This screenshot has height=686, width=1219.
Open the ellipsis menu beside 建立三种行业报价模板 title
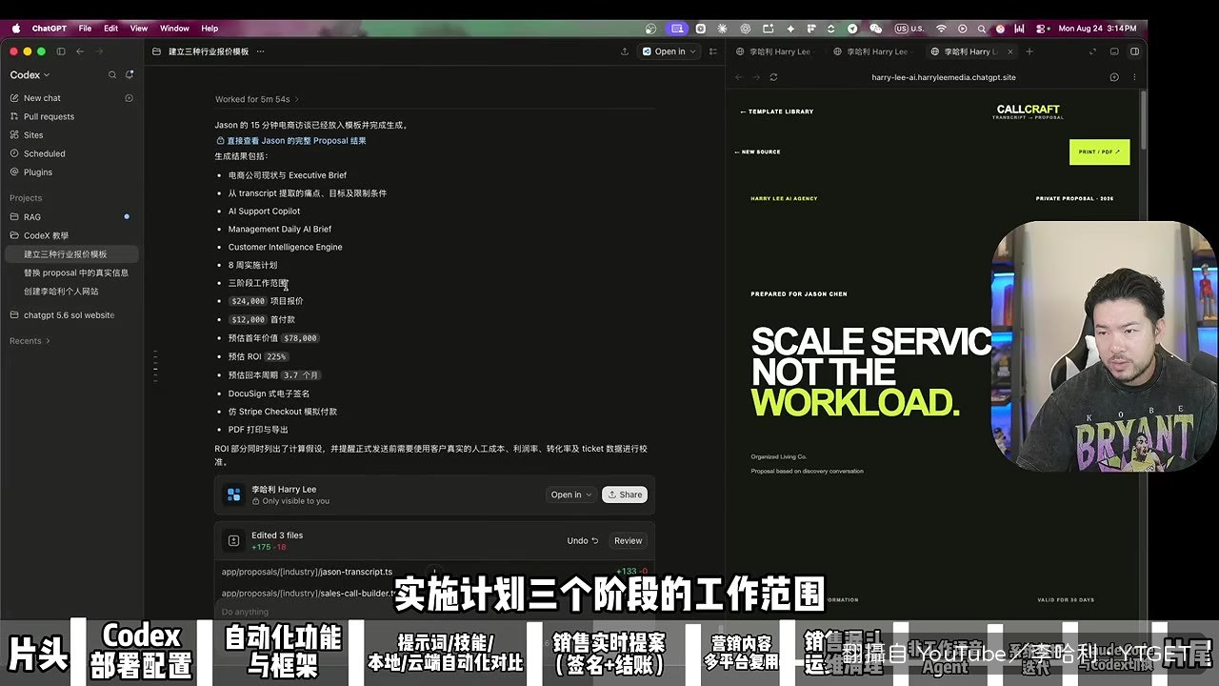(260, 51)
